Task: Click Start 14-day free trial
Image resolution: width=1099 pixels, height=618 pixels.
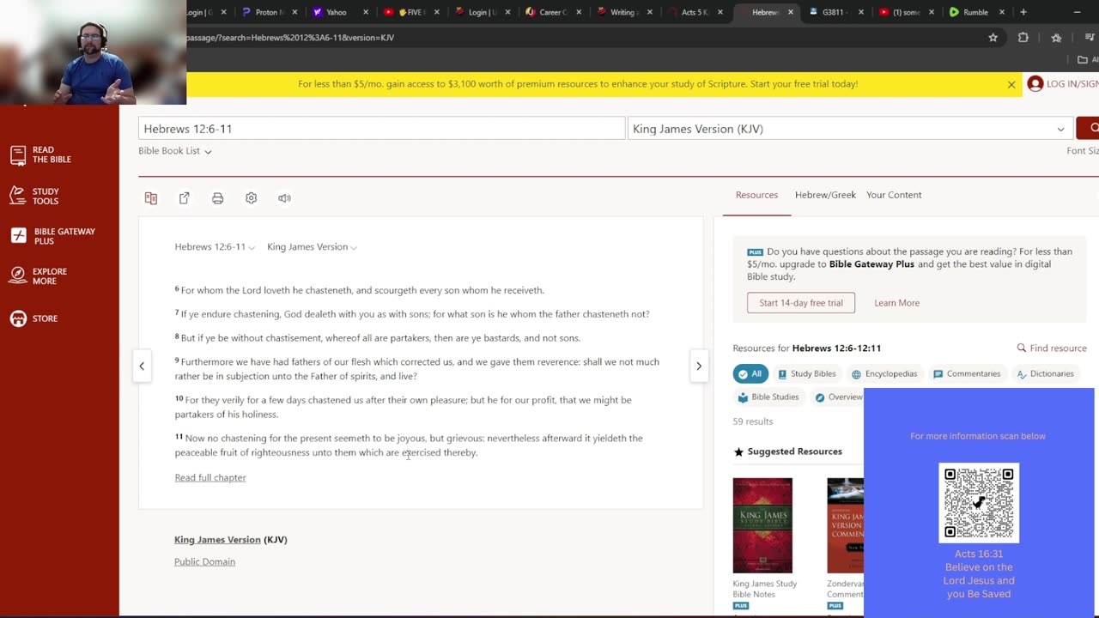Action: tap(801, 303)
